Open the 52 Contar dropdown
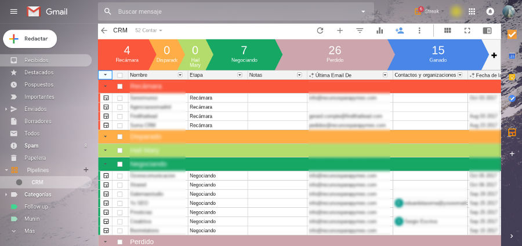This screenshot has height=246, width=522. (149, 31)
